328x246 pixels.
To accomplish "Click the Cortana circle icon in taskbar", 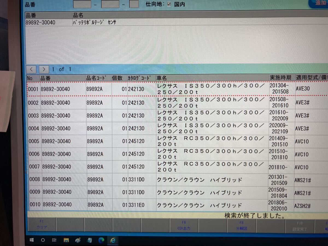I will (x=43, y=240).
